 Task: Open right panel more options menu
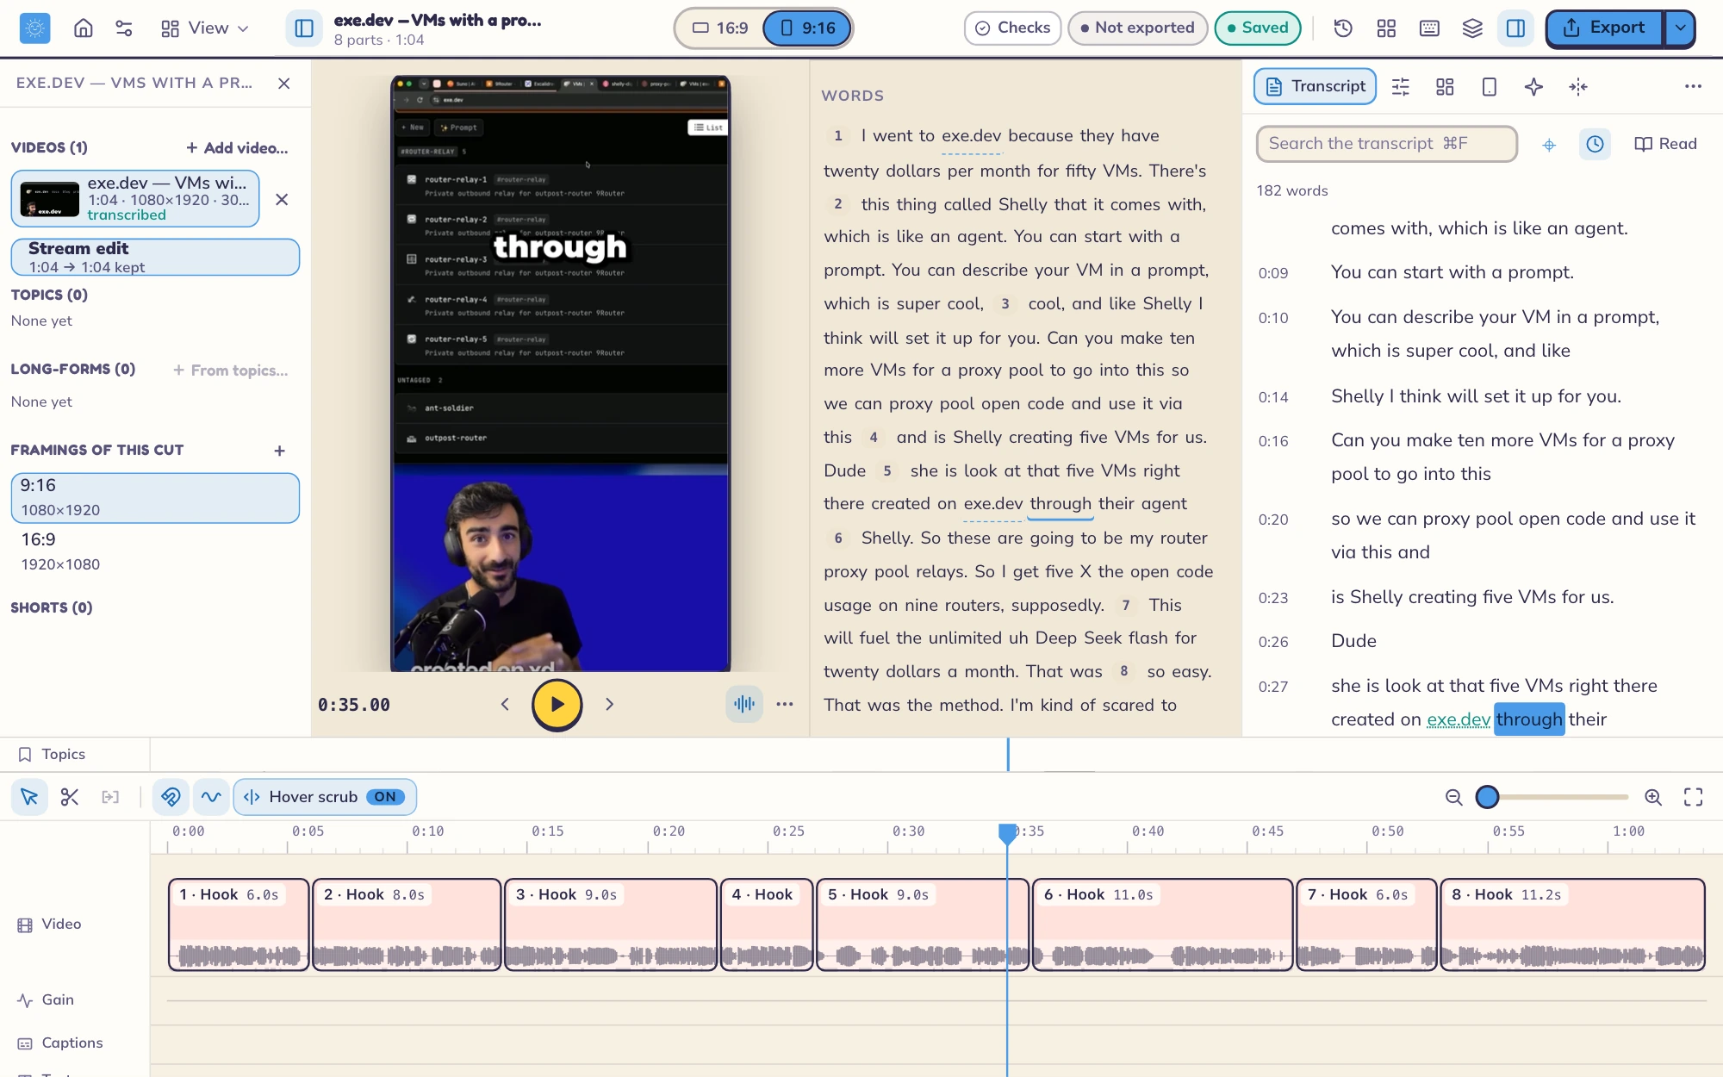click(1693, 86)
